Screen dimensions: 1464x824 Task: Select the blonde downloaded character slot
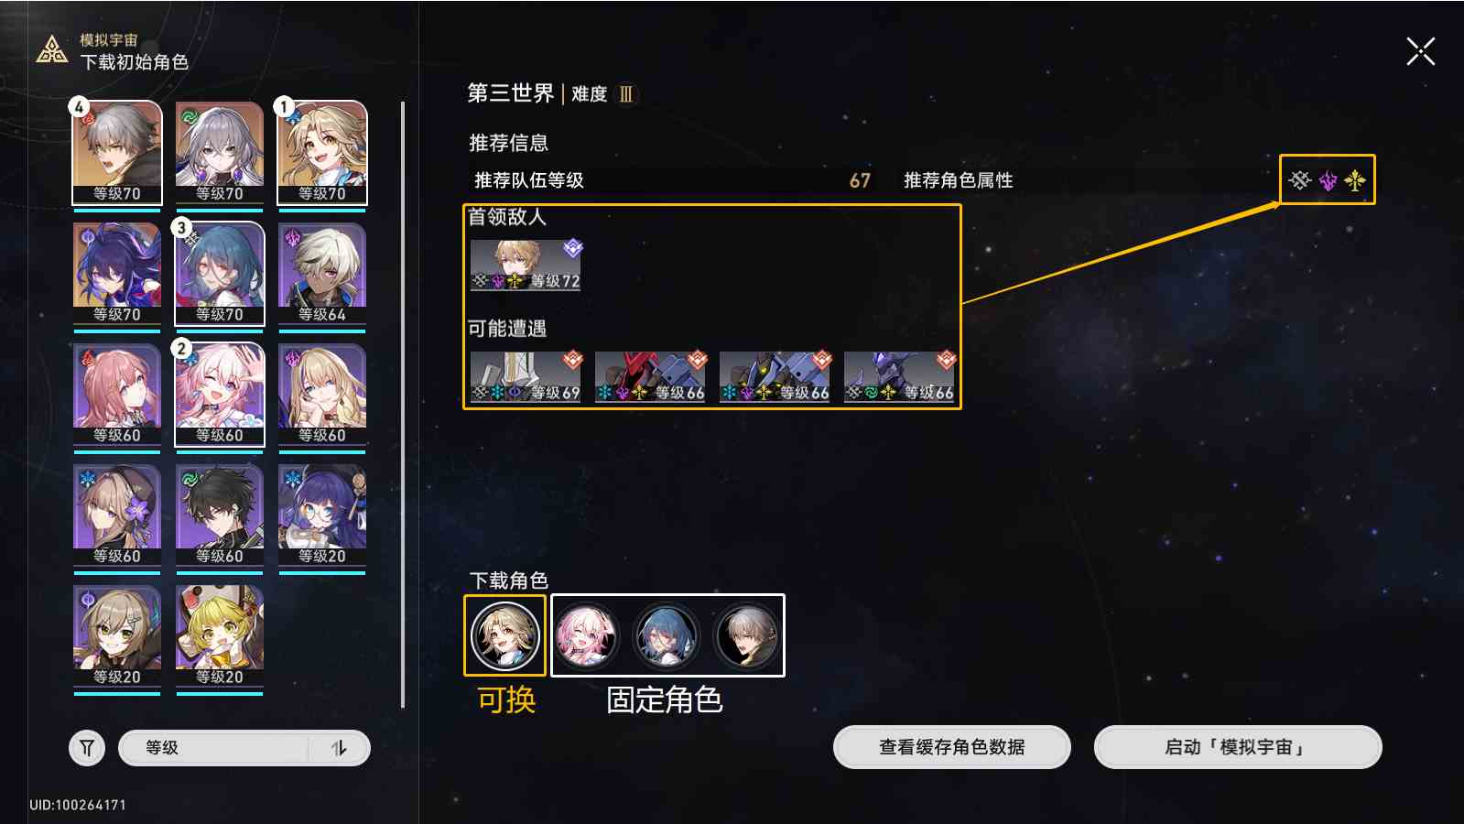click(504, 635)
